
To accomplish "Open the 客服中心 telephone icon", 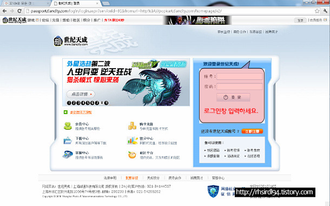I will 68,155.
